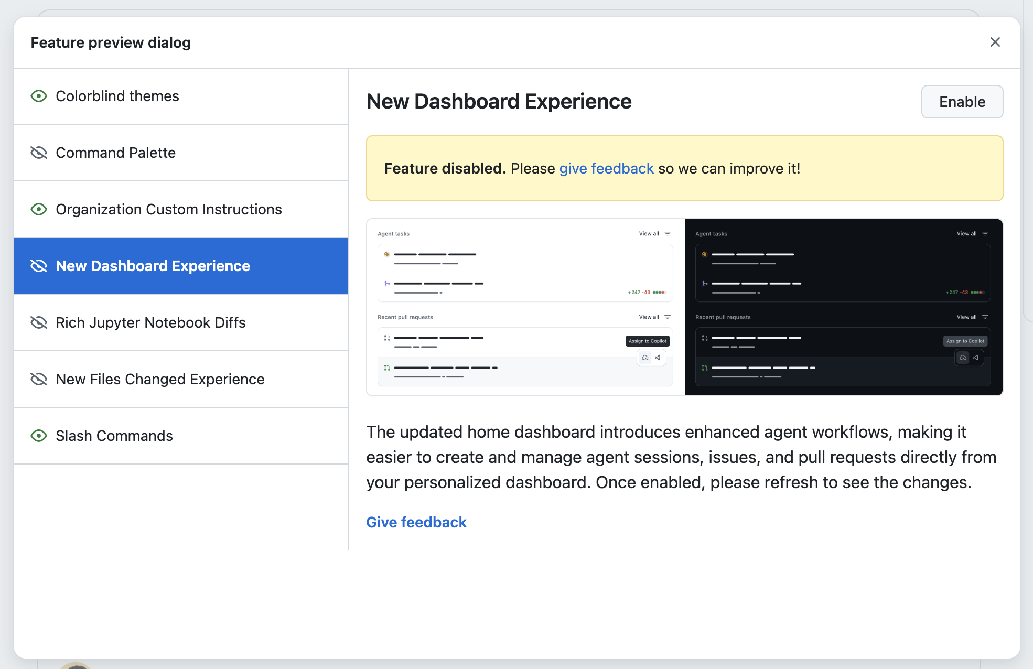Click the bold Give feedback link below the description
Screen dimensions: 1033x669
(x=416, y=522)
